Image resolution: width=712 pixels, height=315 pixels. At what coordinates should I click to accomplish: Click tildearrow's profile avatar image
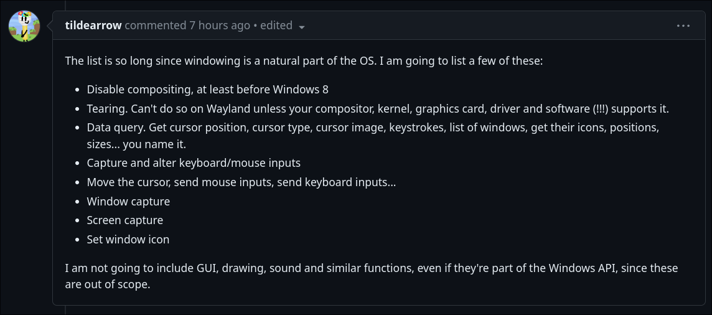tap(24, 26)
